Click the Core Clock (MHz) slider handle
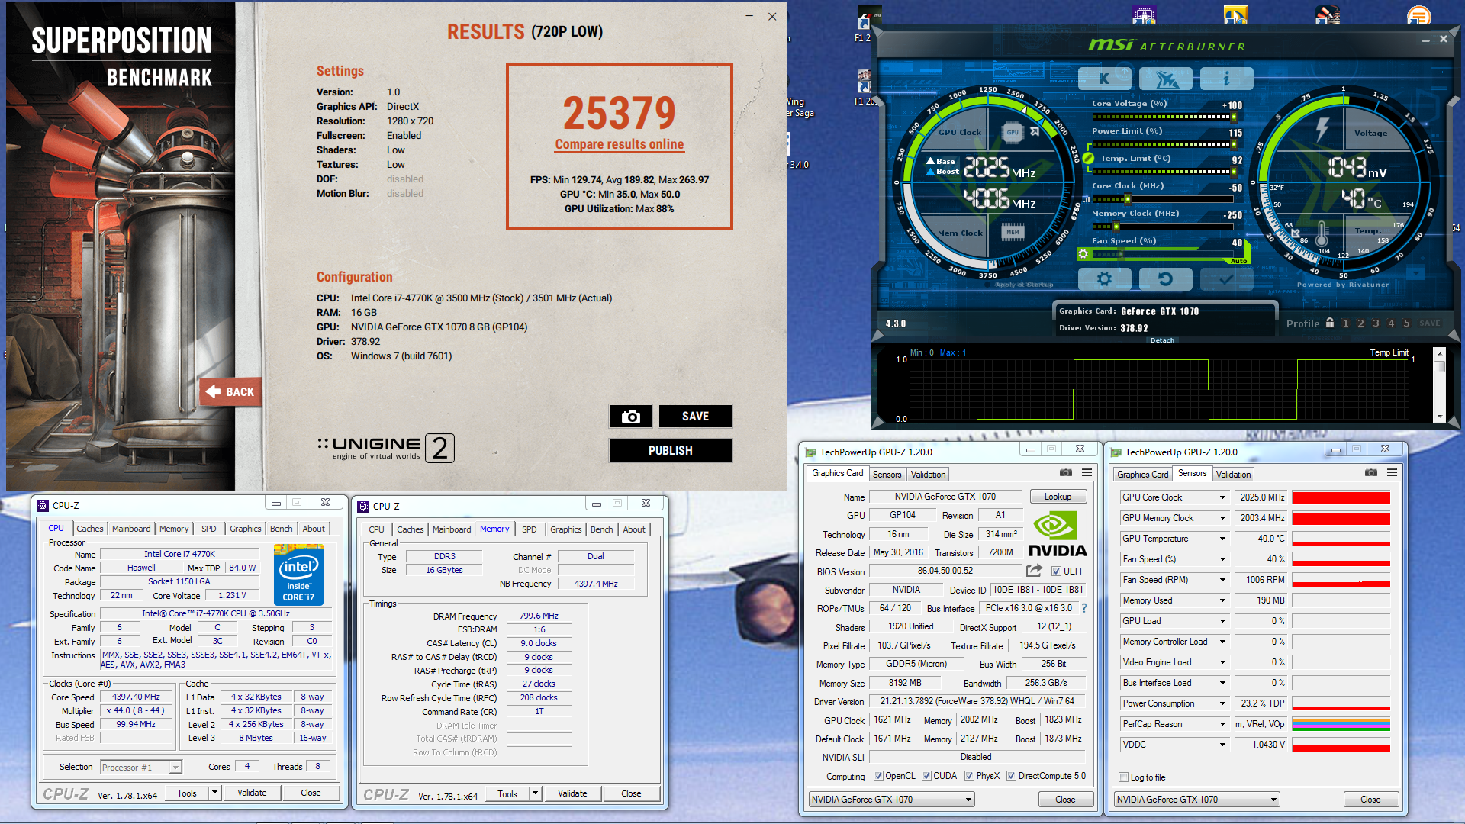Viewport: 1465px width, 824px height. coord(1128,198)
